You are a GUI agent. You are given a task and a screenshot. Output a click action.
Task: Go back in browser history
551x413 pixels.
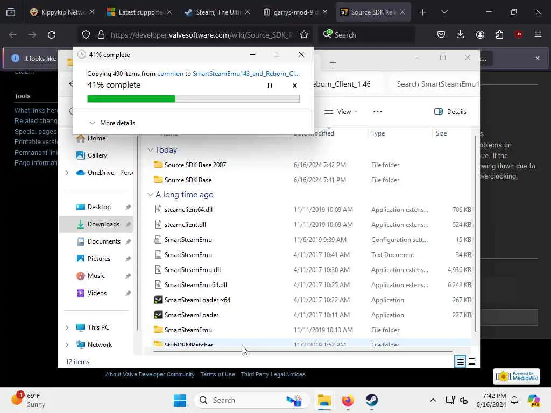pos(13,35)
